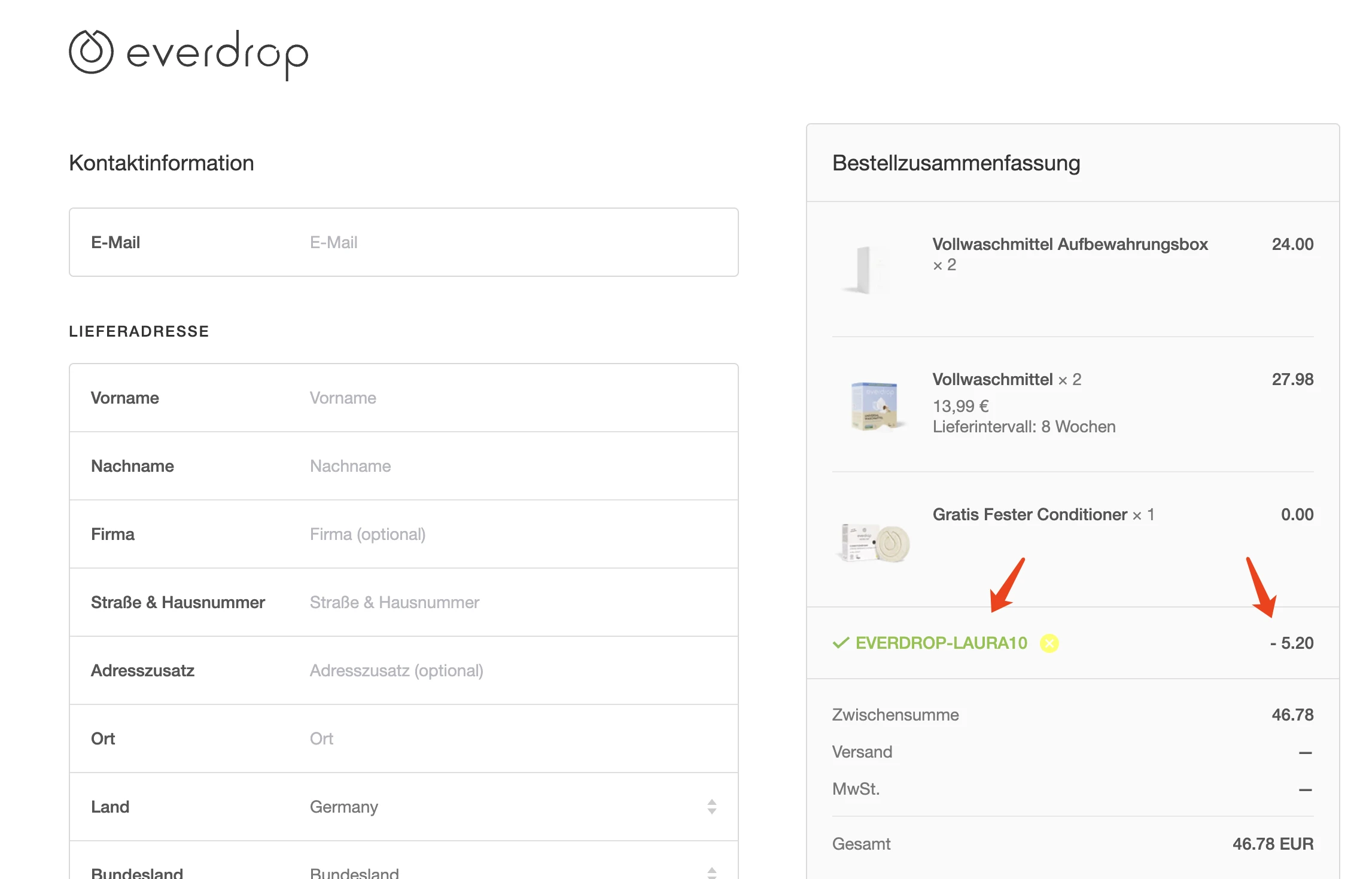Select the Nachname text field
This screenshot has width=1357, height=879.
[404, 466]
